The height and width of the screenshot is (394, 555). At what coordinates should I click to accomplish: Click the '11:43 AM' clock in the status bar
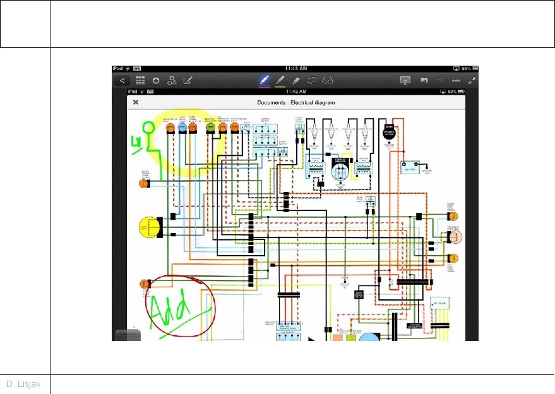click(296, 68)
